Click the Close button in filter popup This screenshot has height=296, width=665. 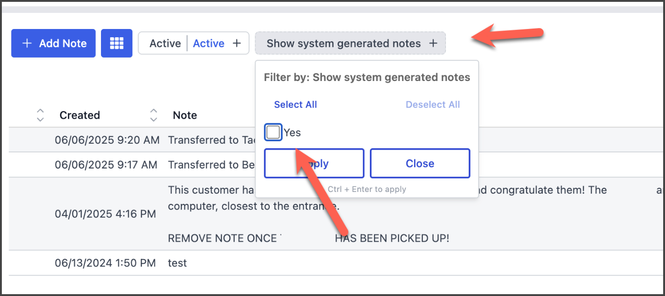click(420, 163)
